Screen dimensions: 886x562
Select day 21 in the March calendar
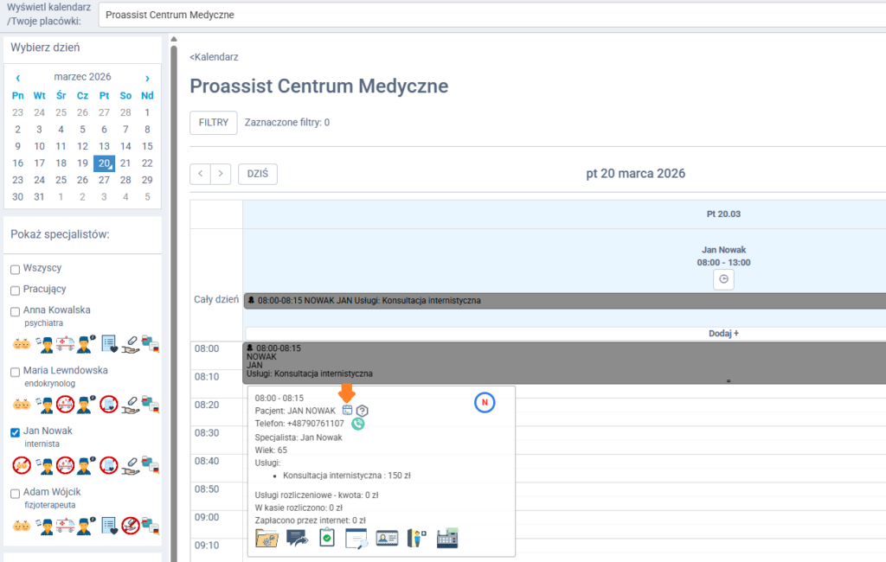coord(125,163)
